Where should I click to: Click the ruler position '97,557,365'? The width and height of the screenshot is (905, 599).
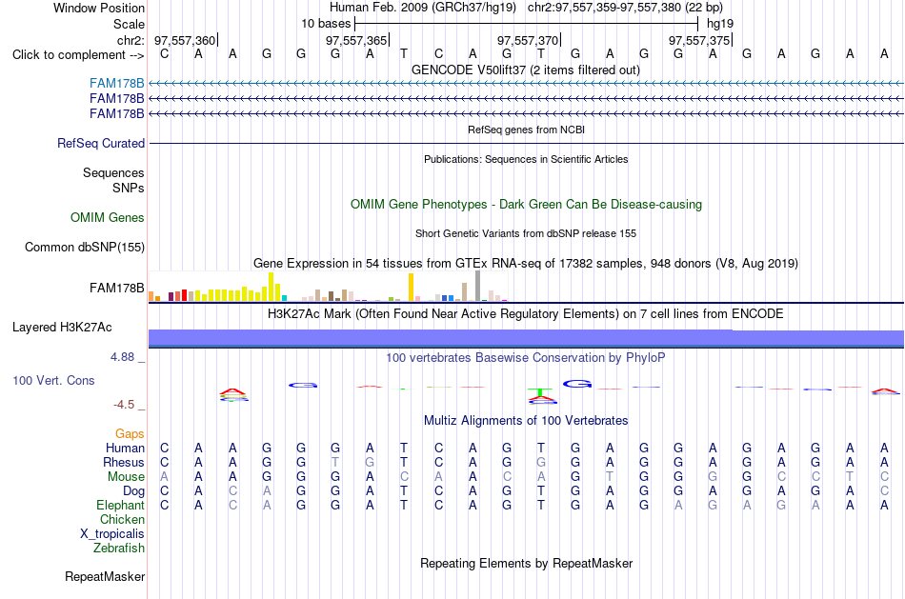coord(356,40)
